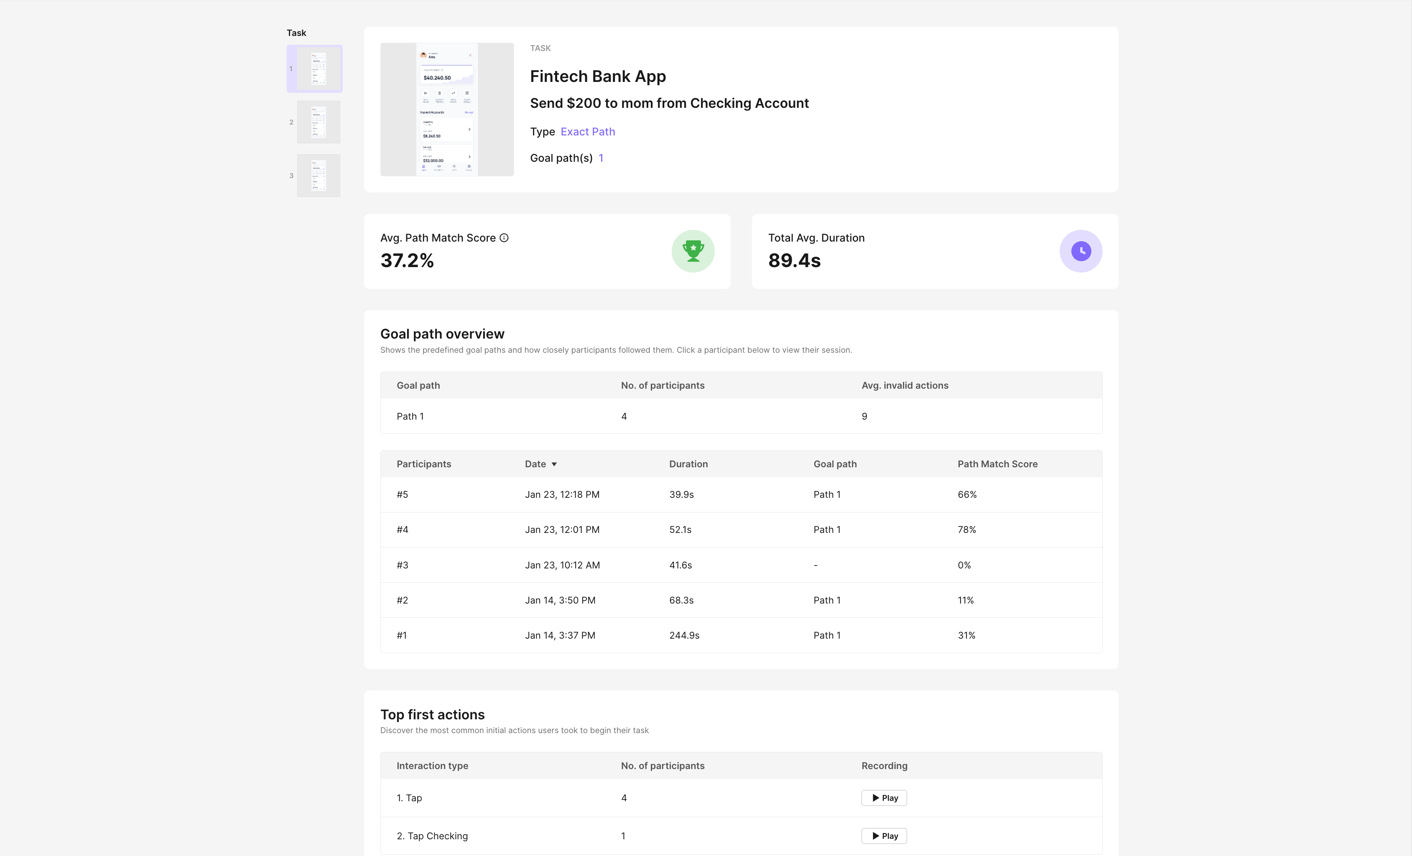Open participant #4 session row
This screenshot has height=856, width=1412.
click(x=740, y=530)
